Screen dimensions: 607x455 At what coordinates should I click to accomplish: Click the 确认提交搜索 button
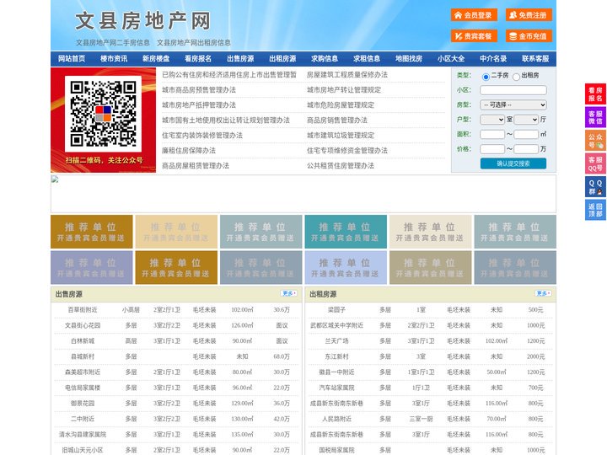(x=513, y=163)
